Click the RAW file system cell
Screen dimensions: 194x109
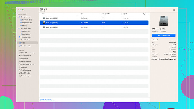(x=103, y=23)
